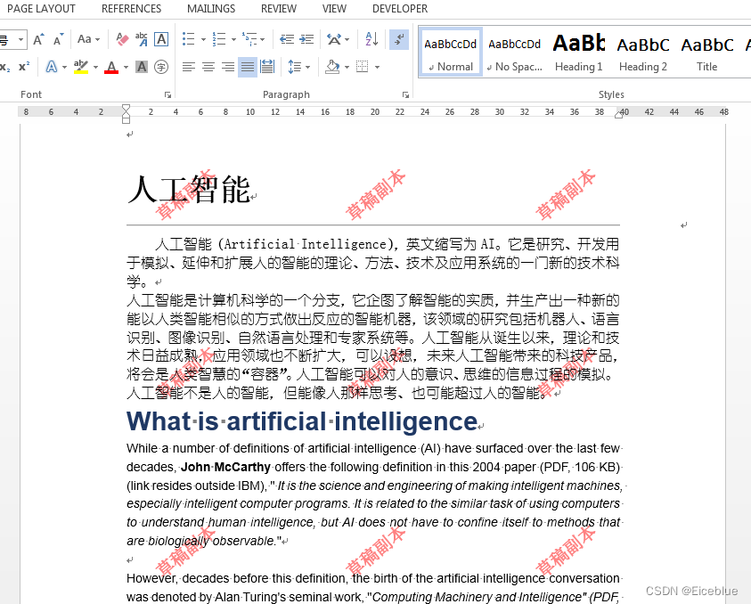
Task: Open the DEVELOPER tab
Action: [x=400, y=9]
